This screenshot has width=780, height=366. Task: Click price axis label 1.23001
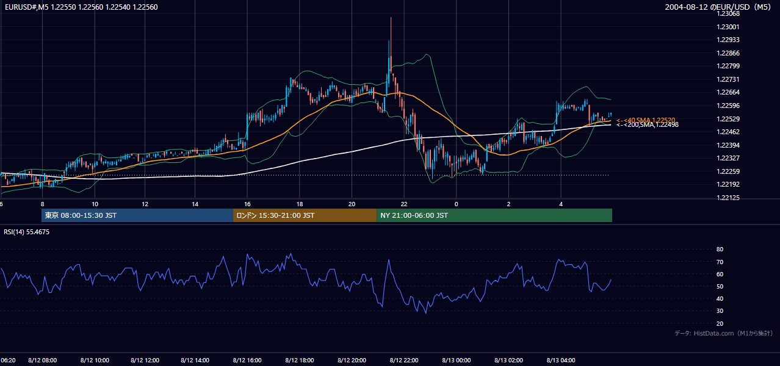[728, 27]
